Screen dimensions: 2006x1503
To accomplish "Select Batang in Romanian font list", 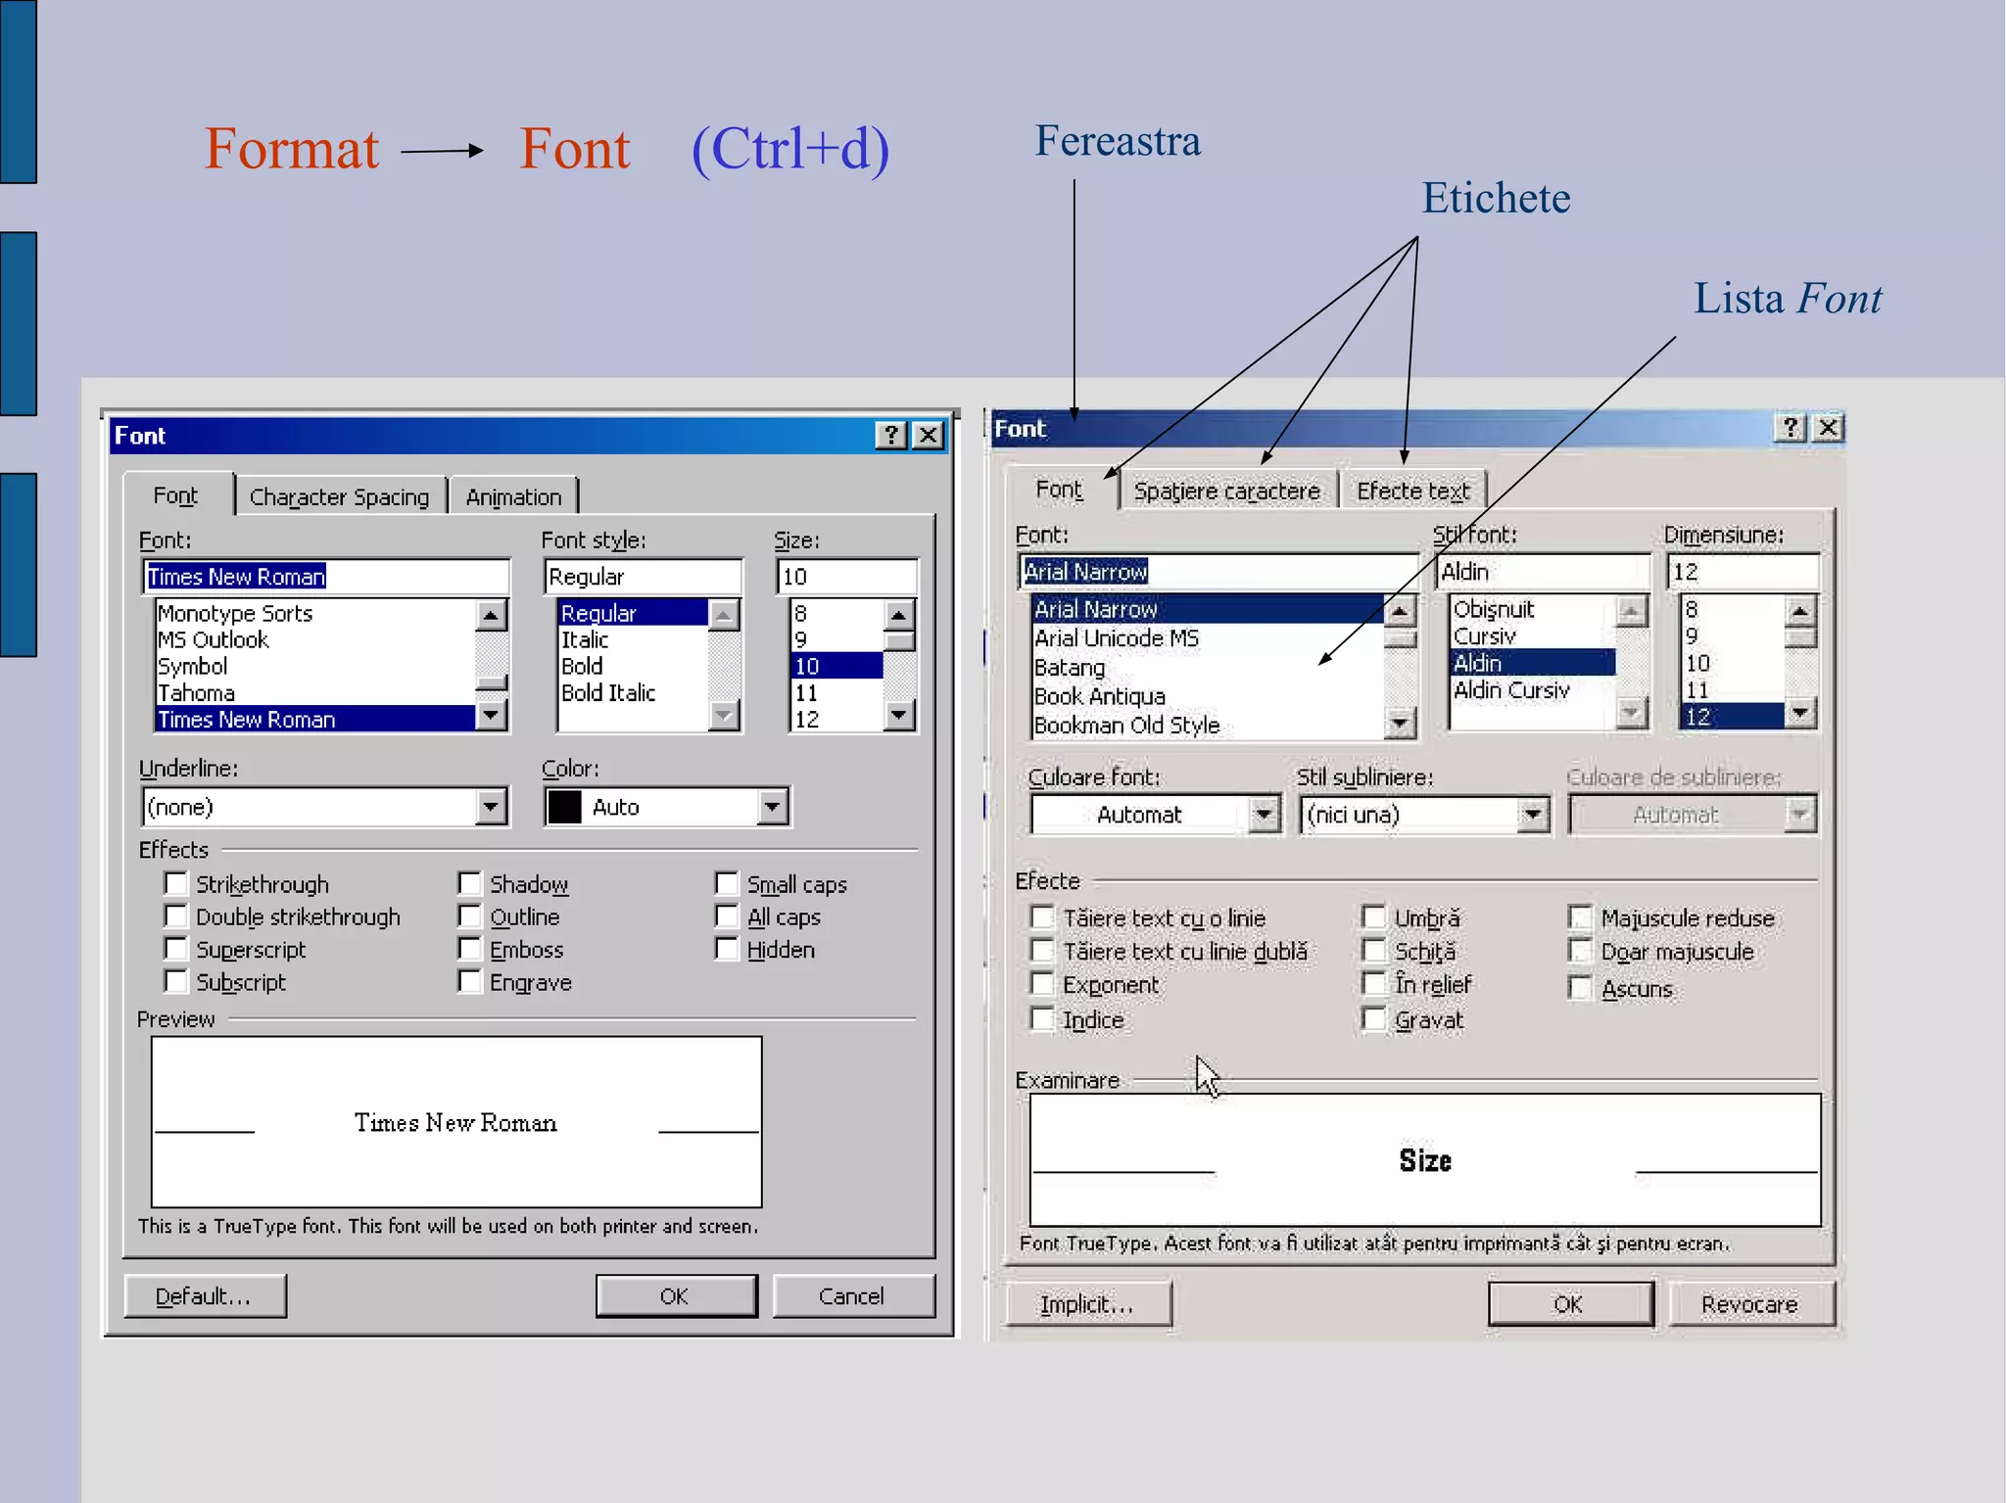I will point(1207,667).
